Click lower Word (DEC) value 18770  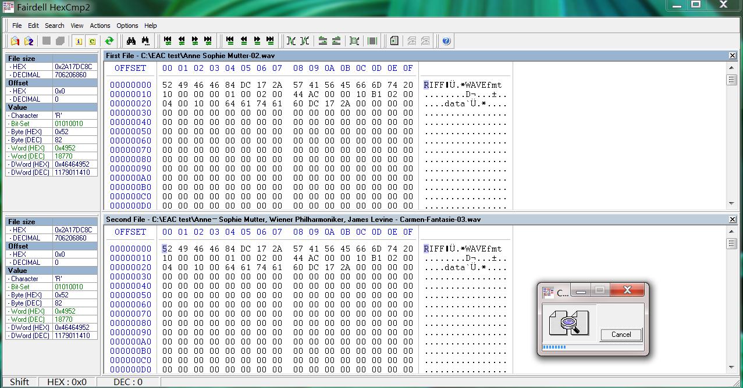click(x=63, y=319)
